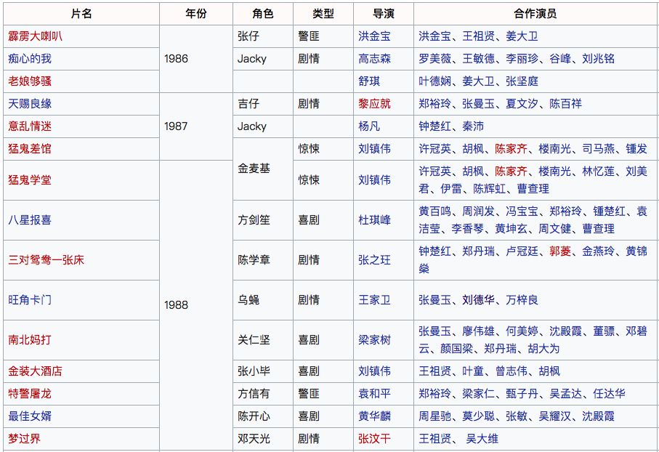Image resolution: width=659 pixels, height=452 pixels.
Task: Open director link 高志森
Action: click(x=374, y=59)
